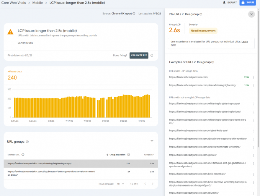This screenshot has width=260, height=196.
Task: Go to Mobile breadcrumb
Action: tap(38, 3)
